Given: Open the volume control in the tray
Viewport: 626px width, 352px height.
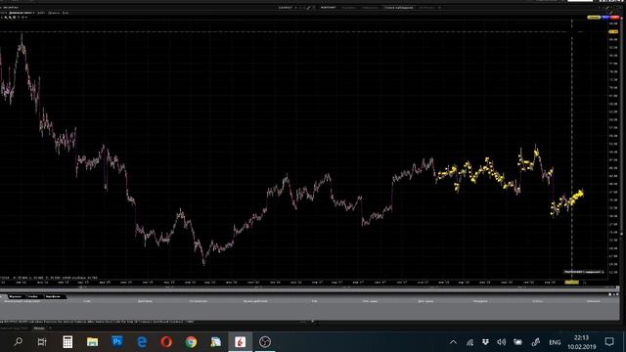Looking at the screenshot, I should pos(502,342).
